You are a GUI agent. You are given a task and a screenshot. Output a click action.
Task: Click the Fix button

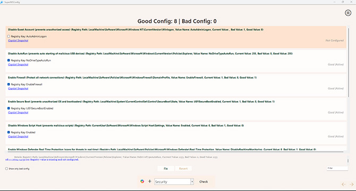[166, 169]
